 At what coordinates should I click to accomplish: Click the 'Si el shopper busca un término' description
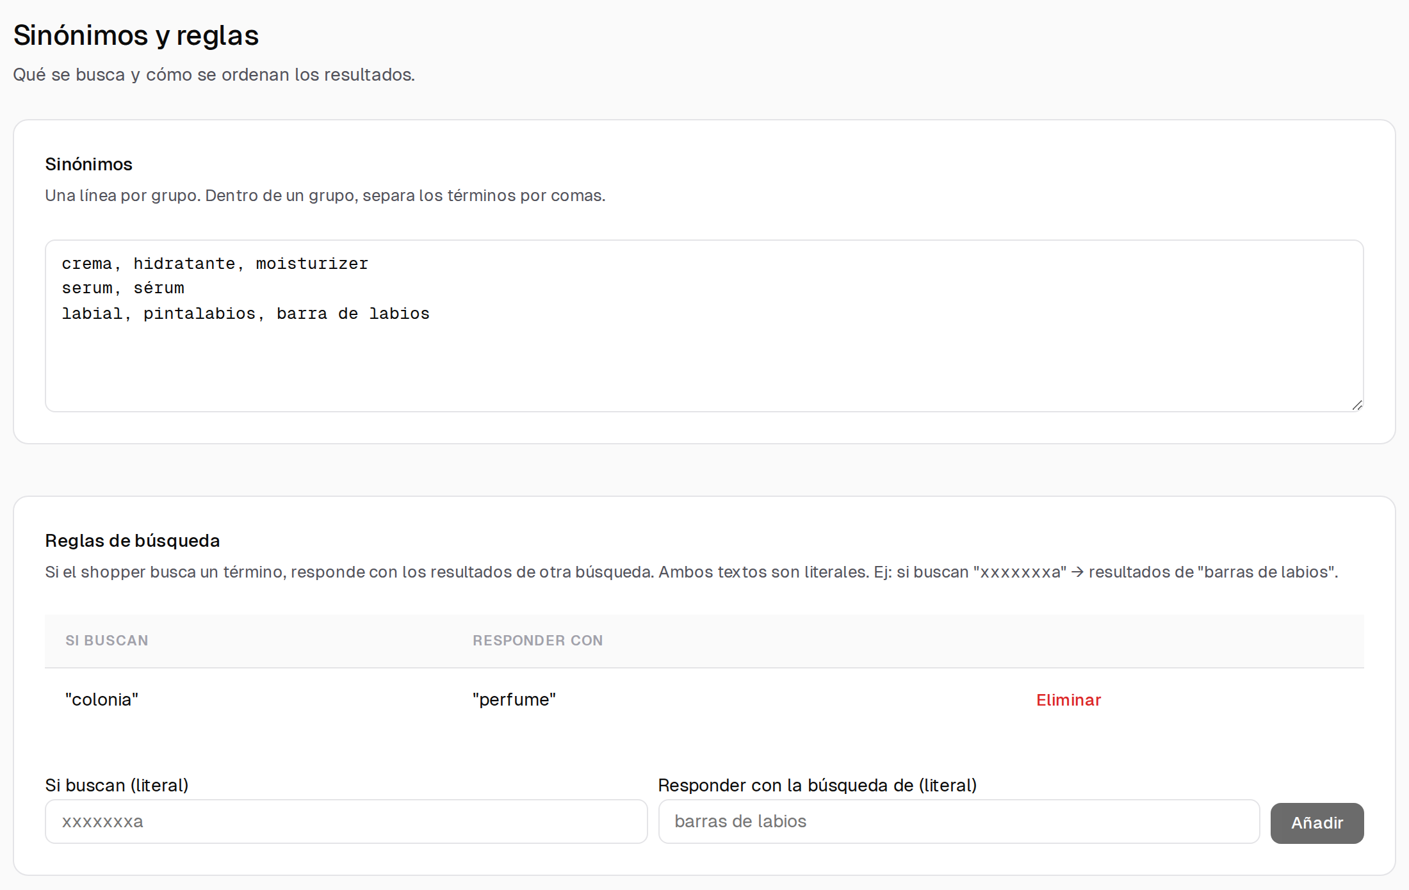point(692,572)
